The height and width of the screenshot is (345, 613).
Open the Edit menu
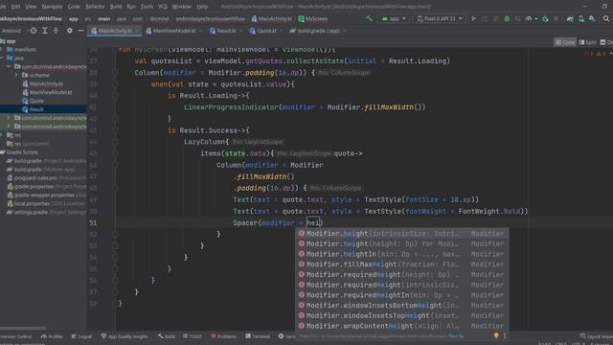[15, 7]
